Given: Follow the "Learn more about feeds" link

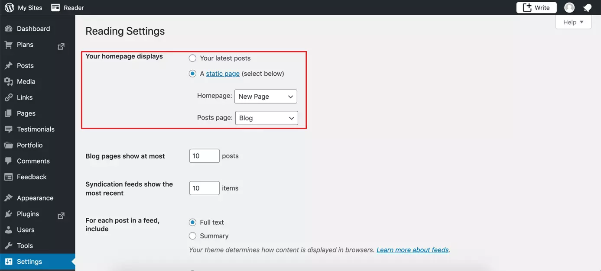Looking at the screenshot, I should point(412,250).
